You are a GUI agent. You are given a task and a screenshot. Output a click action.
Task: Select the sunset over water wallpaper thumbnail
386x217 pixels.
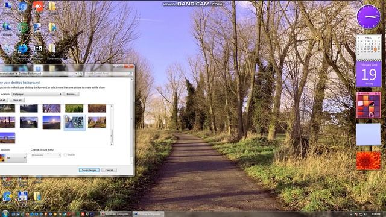tap(51, 122)
